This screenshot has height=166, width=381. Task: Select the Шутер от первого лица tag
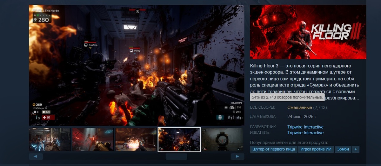pyautogui.click(x=273, y=149)
